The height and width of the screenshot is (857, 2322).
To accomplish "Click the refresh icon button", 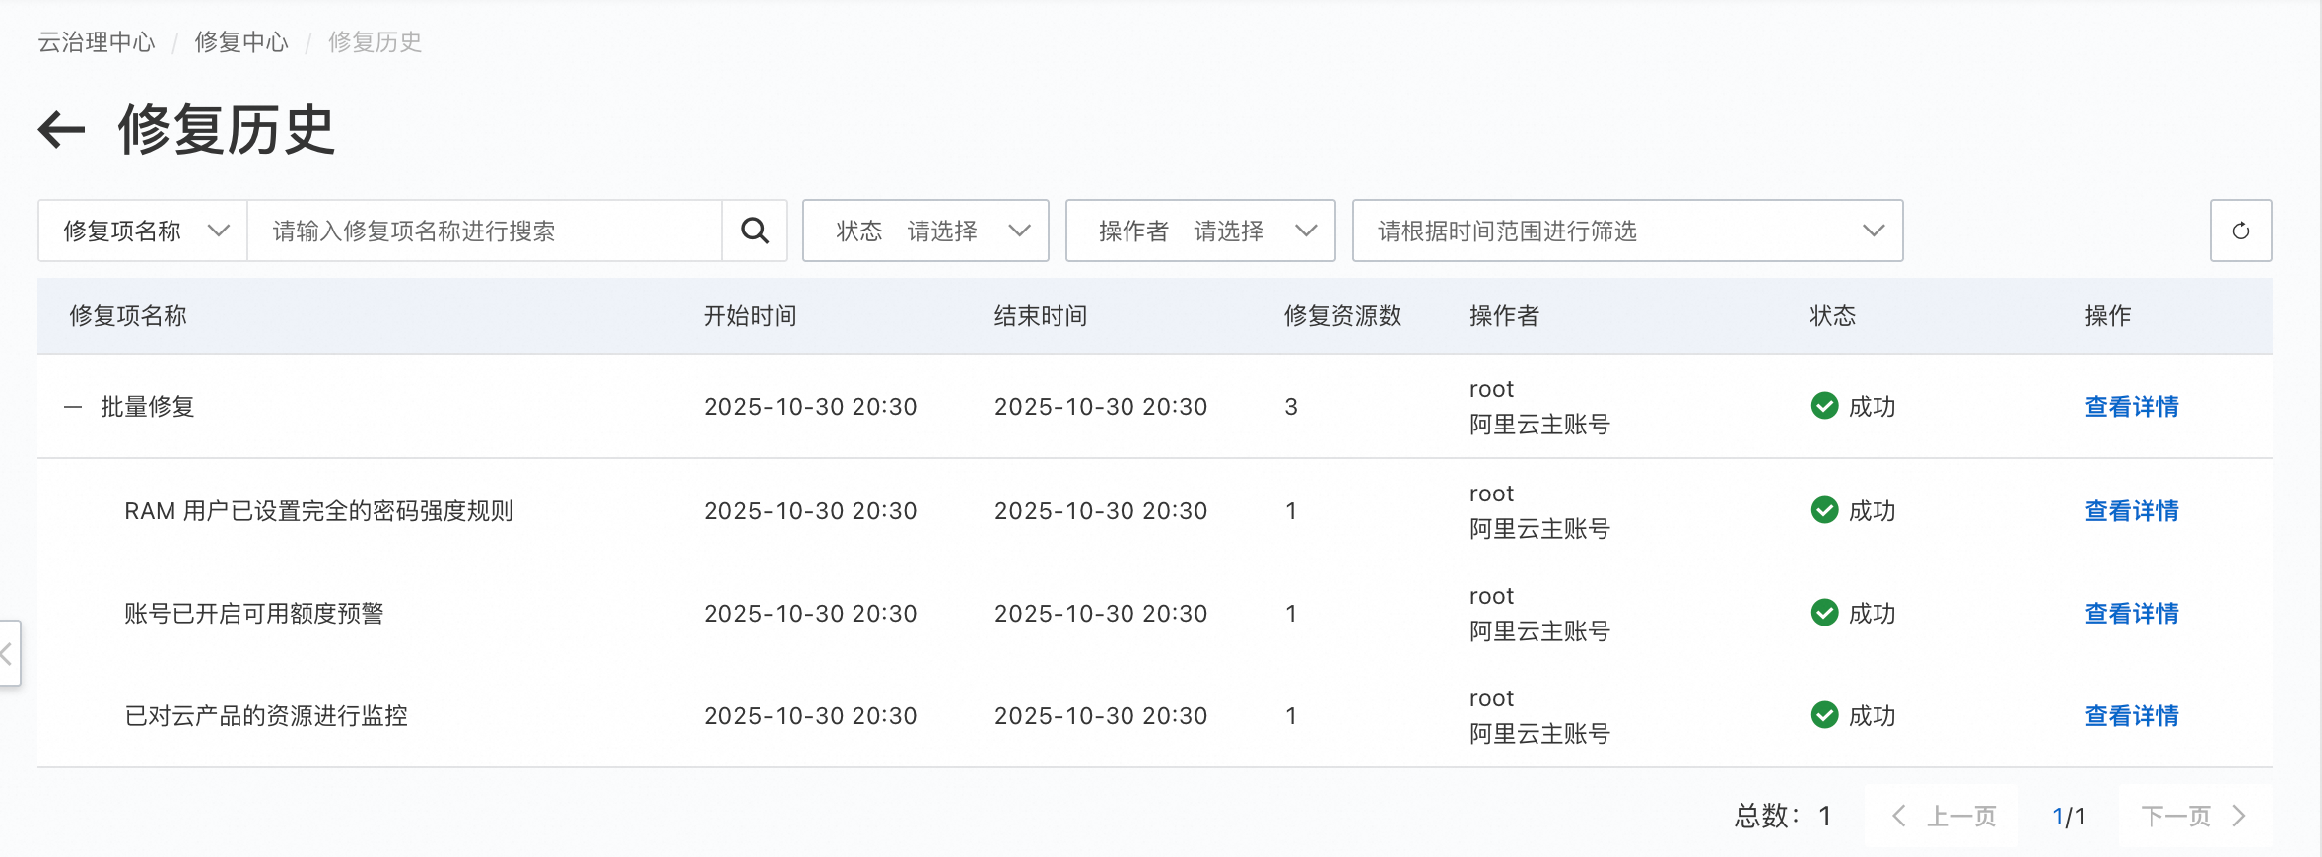I will (2240, 231).
